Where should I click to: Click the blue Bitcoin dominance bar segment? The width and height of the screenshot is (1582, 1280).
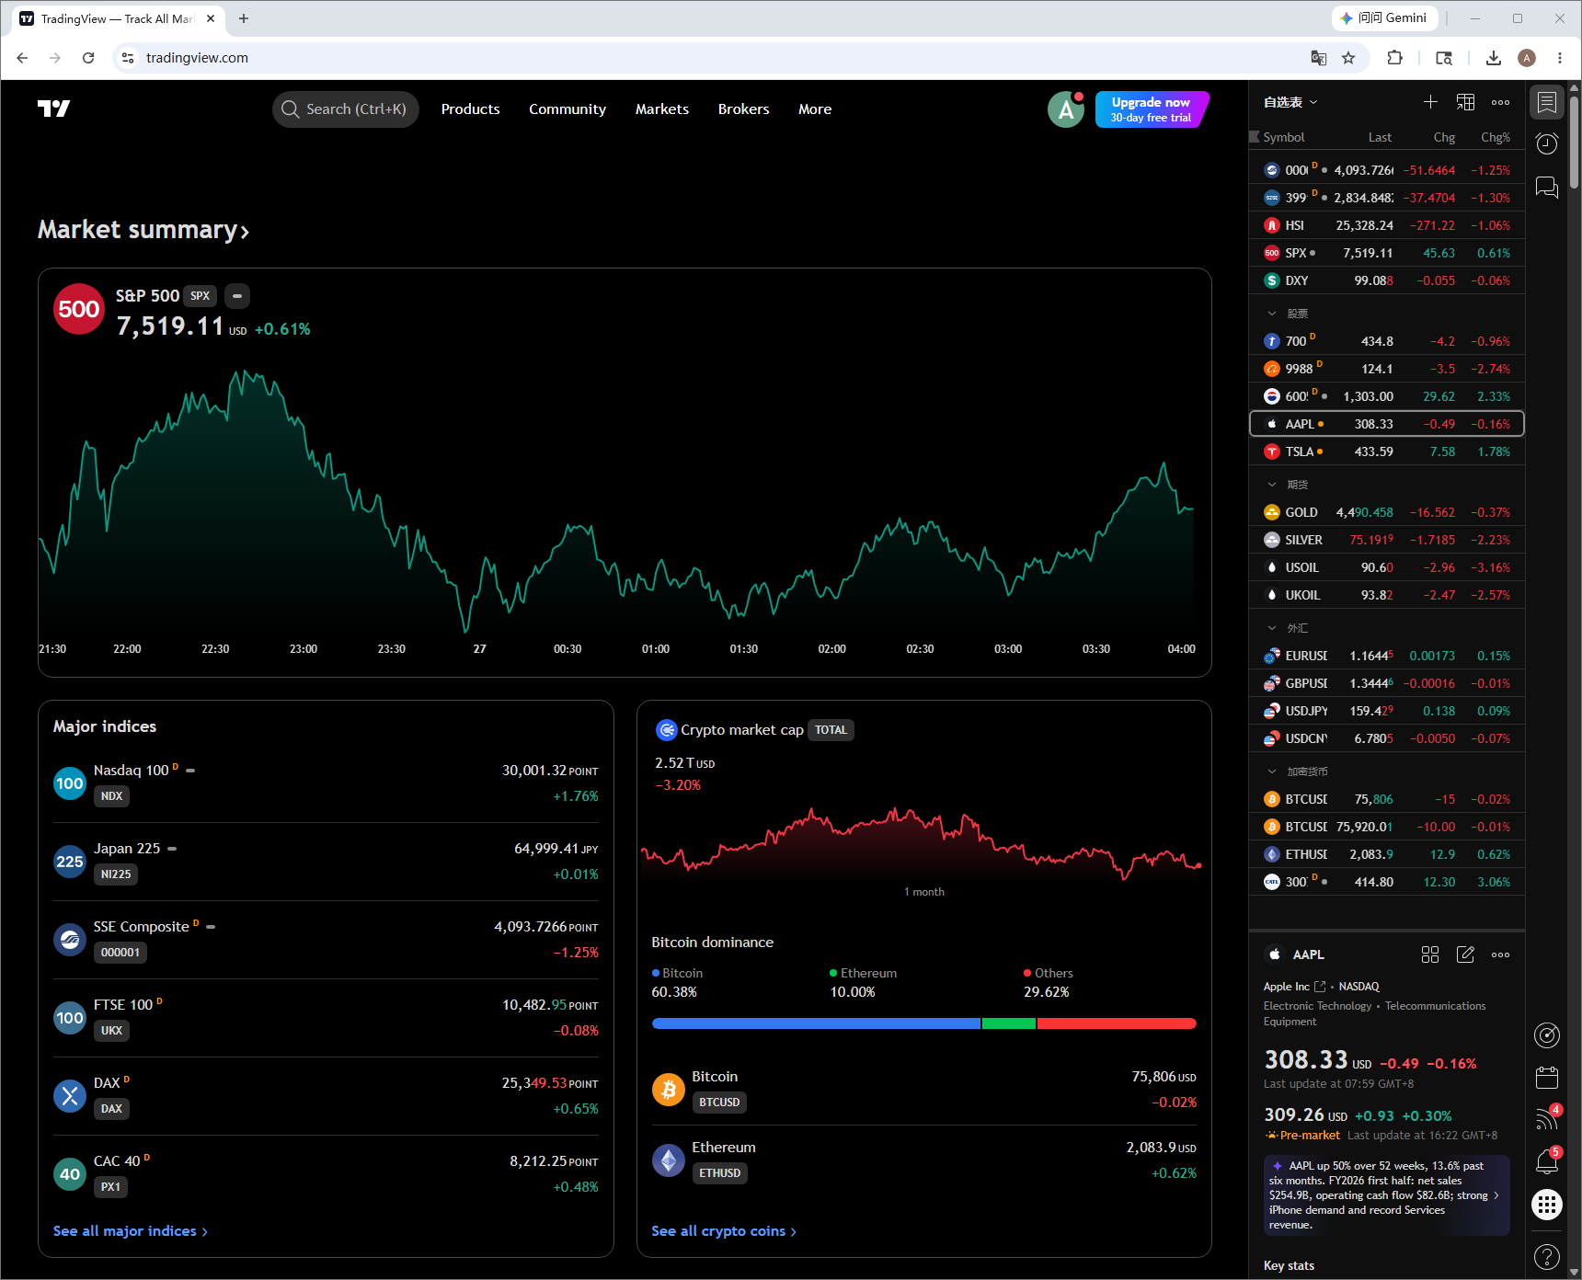point(815,1023)
